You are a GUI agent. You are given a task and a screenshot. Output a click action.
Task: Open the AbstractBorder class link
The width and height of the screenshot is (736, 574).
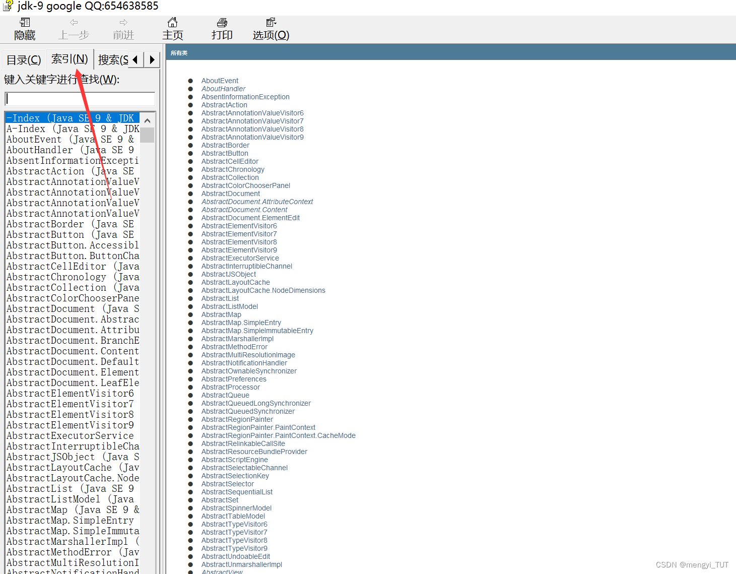click(x=225, y=145)
